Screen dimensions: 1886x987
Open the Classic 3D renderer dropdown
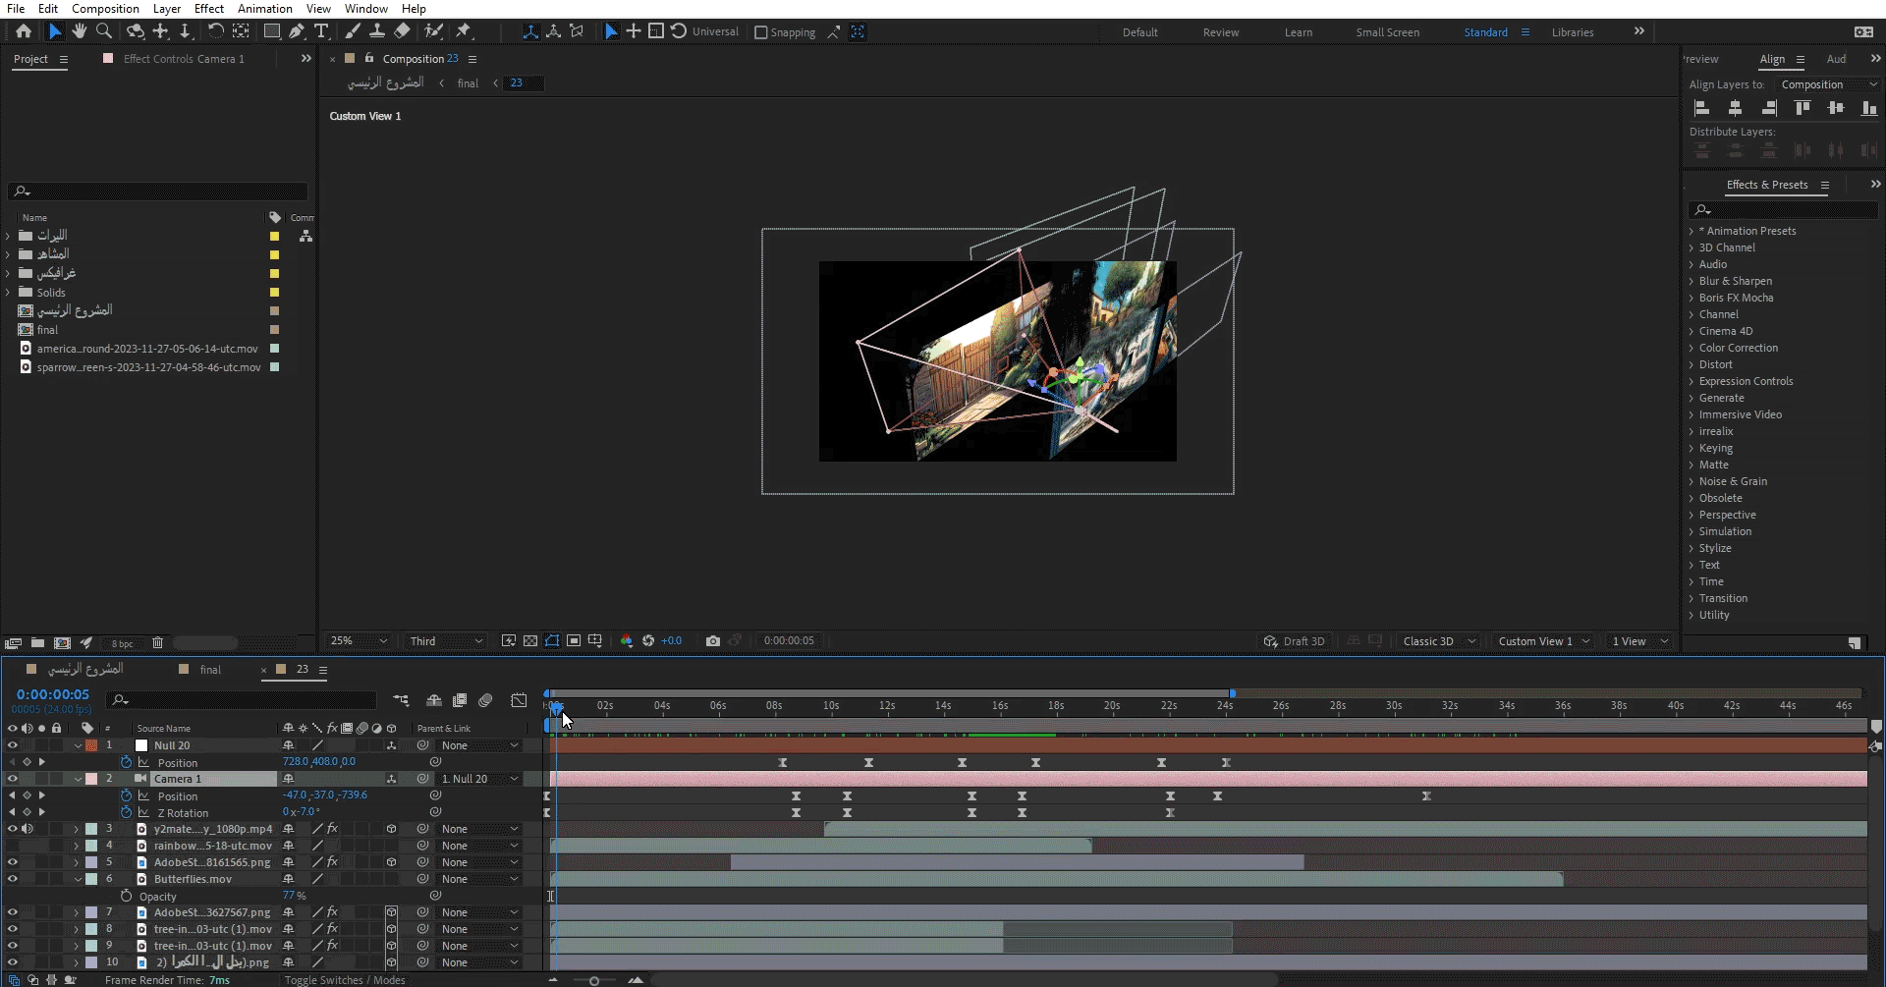1438,641
